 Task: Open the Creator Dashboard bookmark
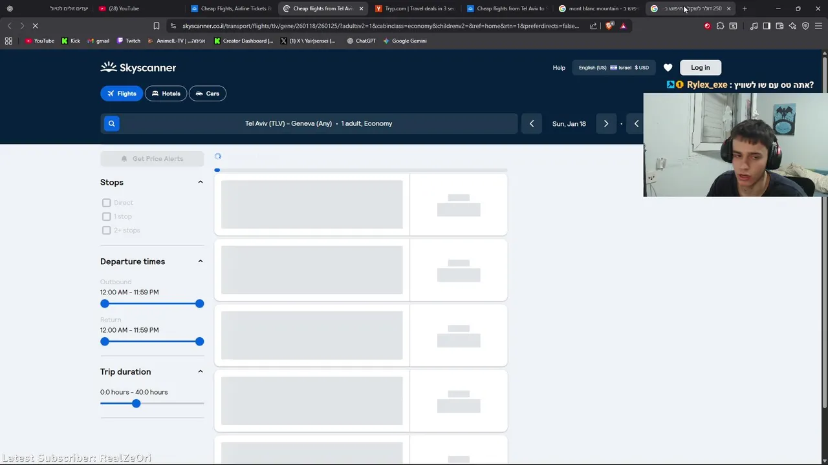tap(243, 41)
